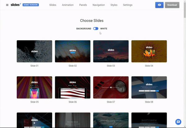
Task: Click the 'Slide 05' caption
Action: coord(34,102)
